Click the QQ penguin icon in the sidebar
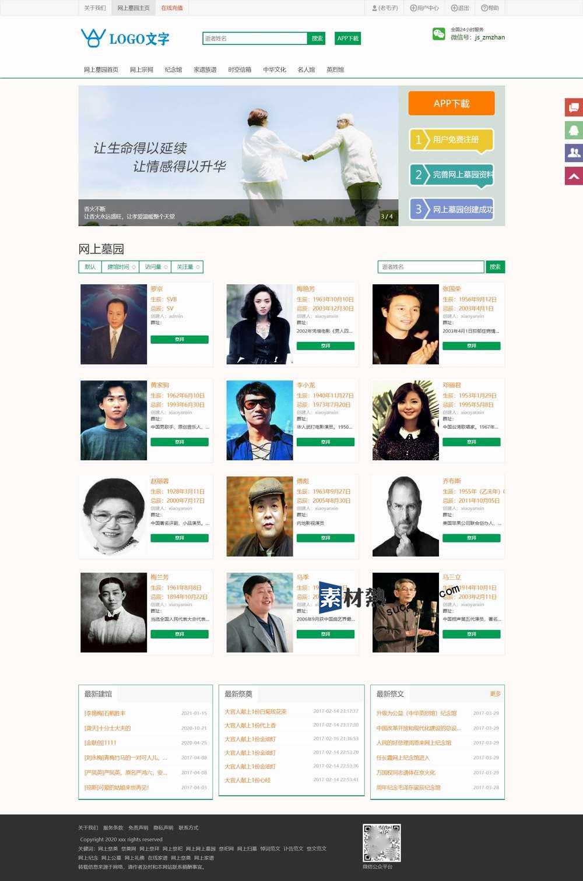This screenshot has width=583, height=881. coord(574,130)
